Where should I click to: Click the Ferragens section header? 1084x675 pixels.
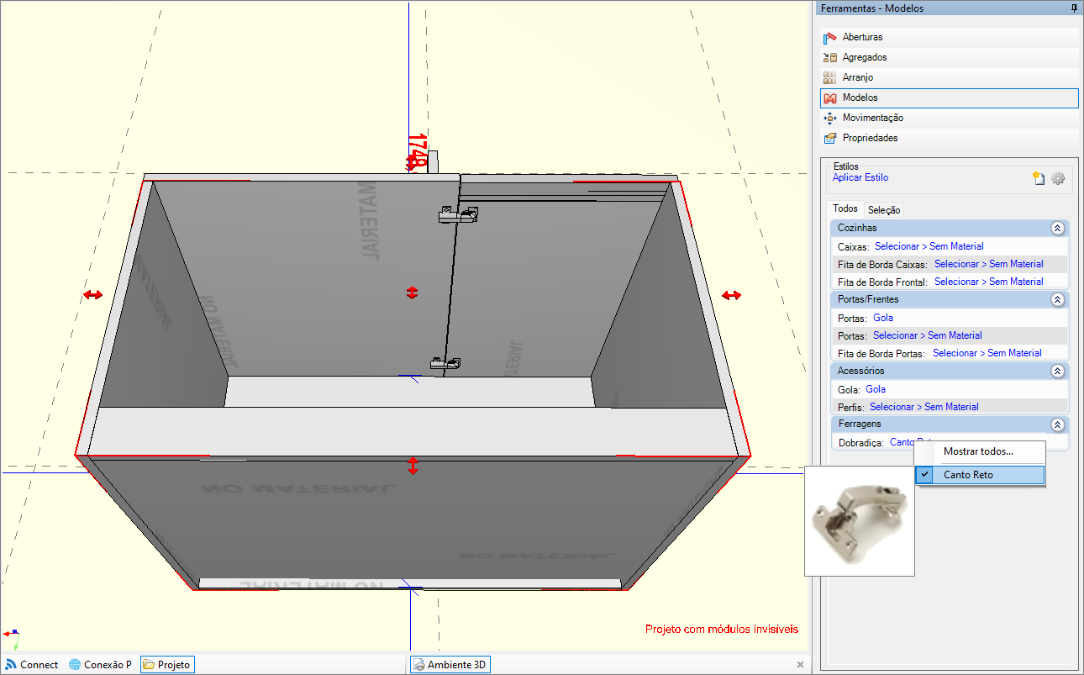950,425
